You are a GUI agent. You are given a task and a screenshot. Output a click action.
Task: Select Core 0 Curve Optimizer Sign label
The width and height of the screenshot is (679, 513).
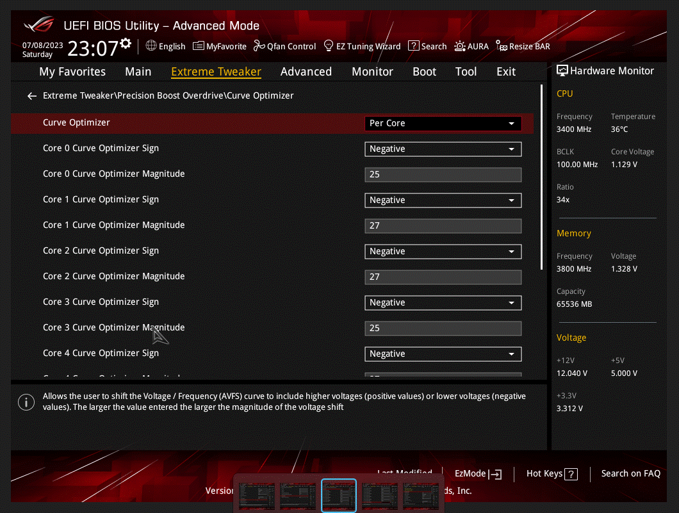(x=101, y=148)
